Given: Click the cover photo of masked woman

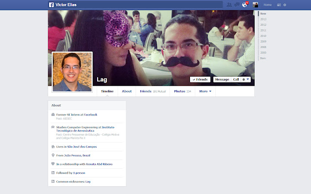Looking at the screenshot, I should pos(151,48).
